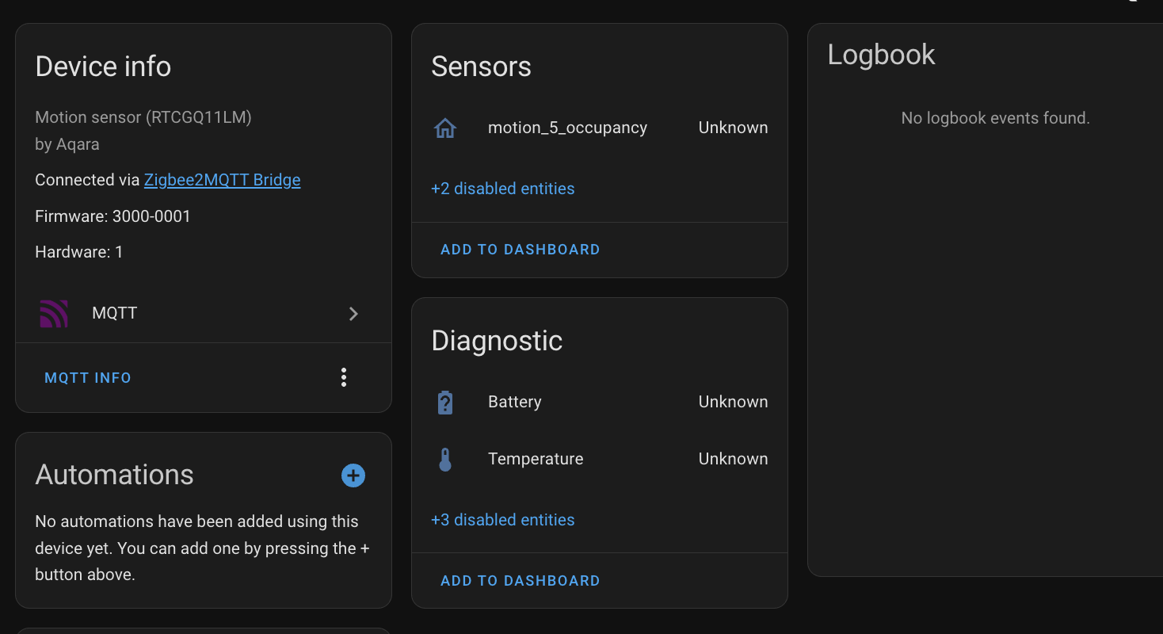Select the motion_5_occupancy entity
Viewport: 1163px width, 634px height.
click(567, 127)
